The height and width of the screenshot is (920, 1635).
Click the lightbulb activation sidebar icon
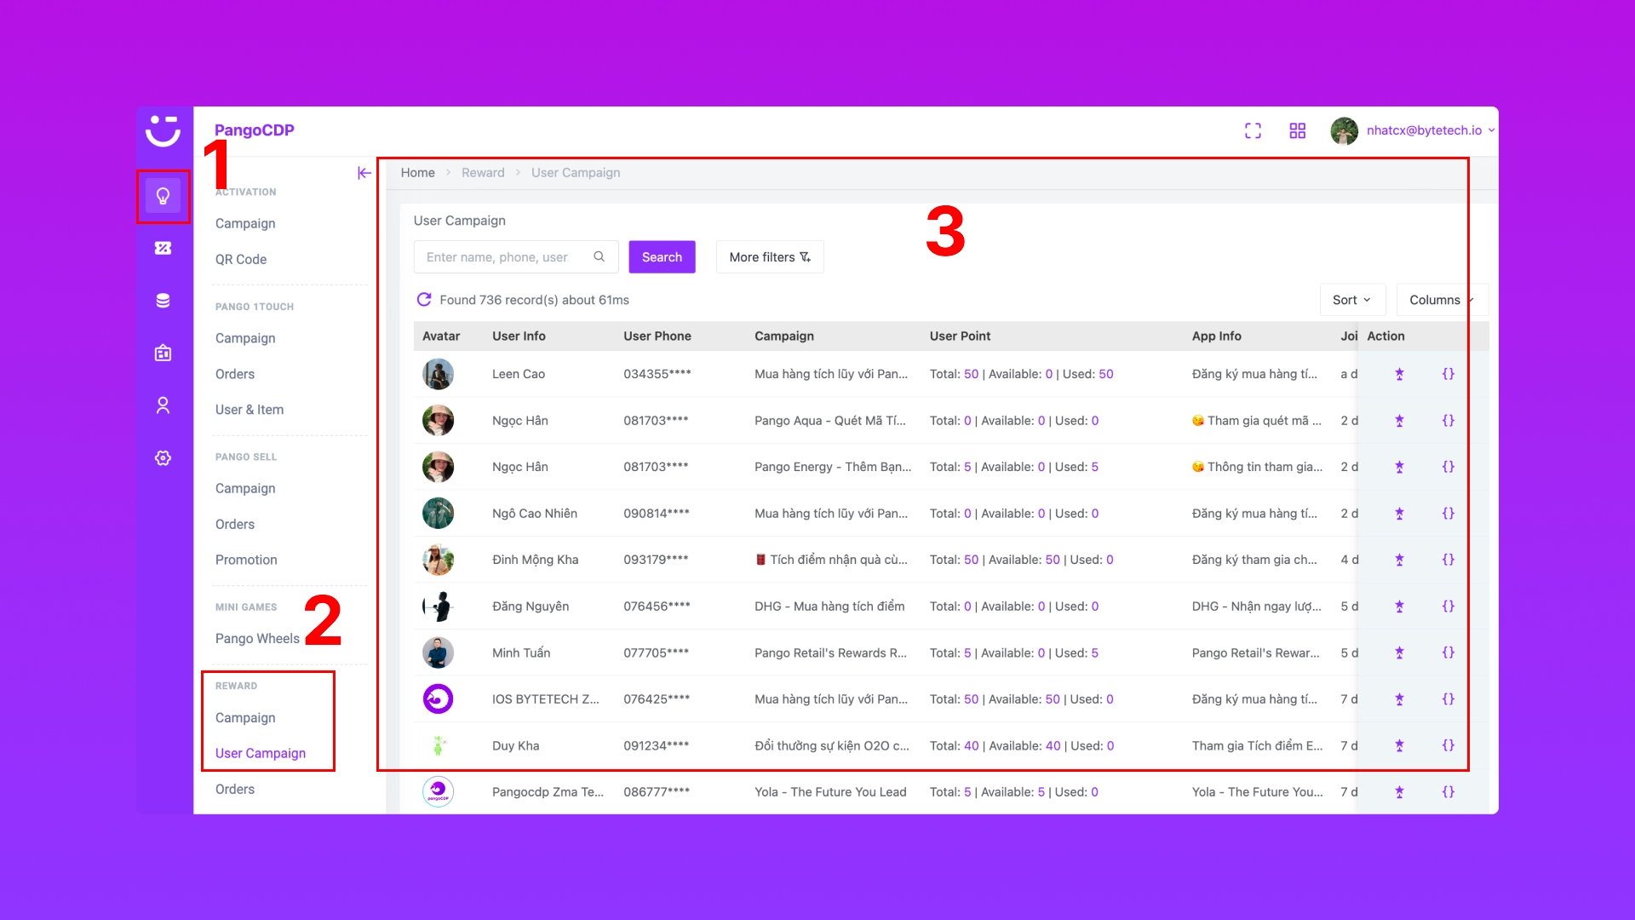pos(163,196)
